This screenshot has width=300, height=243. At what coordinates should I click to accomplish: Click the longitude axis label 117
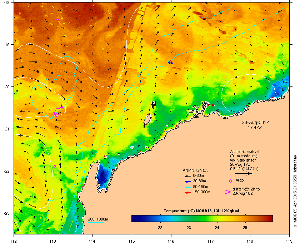[x=211, y=241]
